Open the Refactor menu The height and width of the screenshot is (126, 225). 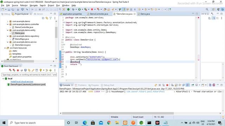click(x=24, y=6)
